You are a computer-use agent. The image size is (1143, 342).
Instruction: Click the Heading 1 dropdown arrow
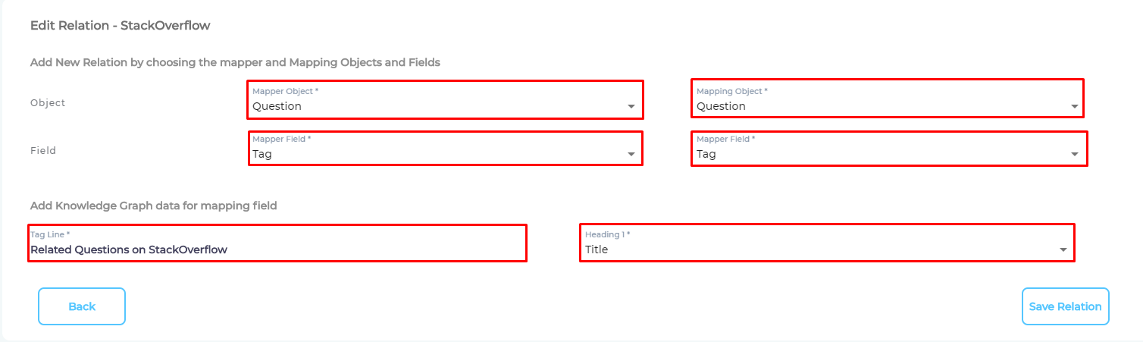point(1063,250)
